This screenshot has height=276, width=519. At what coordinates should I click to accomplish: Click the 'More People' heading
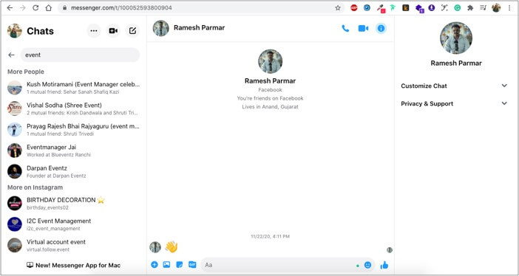point(26,72)
